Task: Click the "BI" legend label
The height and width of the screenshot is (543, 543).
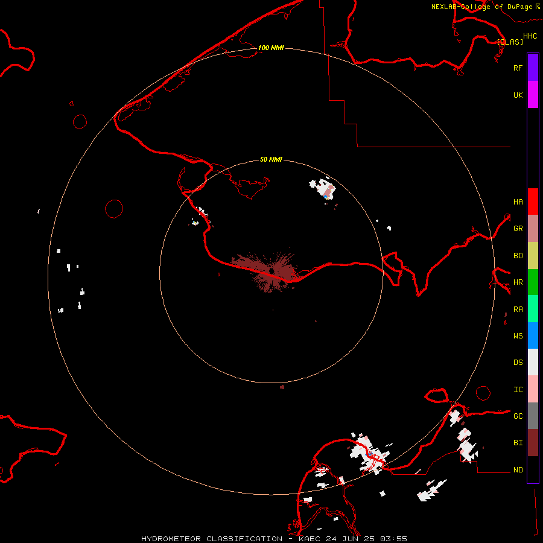Action: point(518,443)
